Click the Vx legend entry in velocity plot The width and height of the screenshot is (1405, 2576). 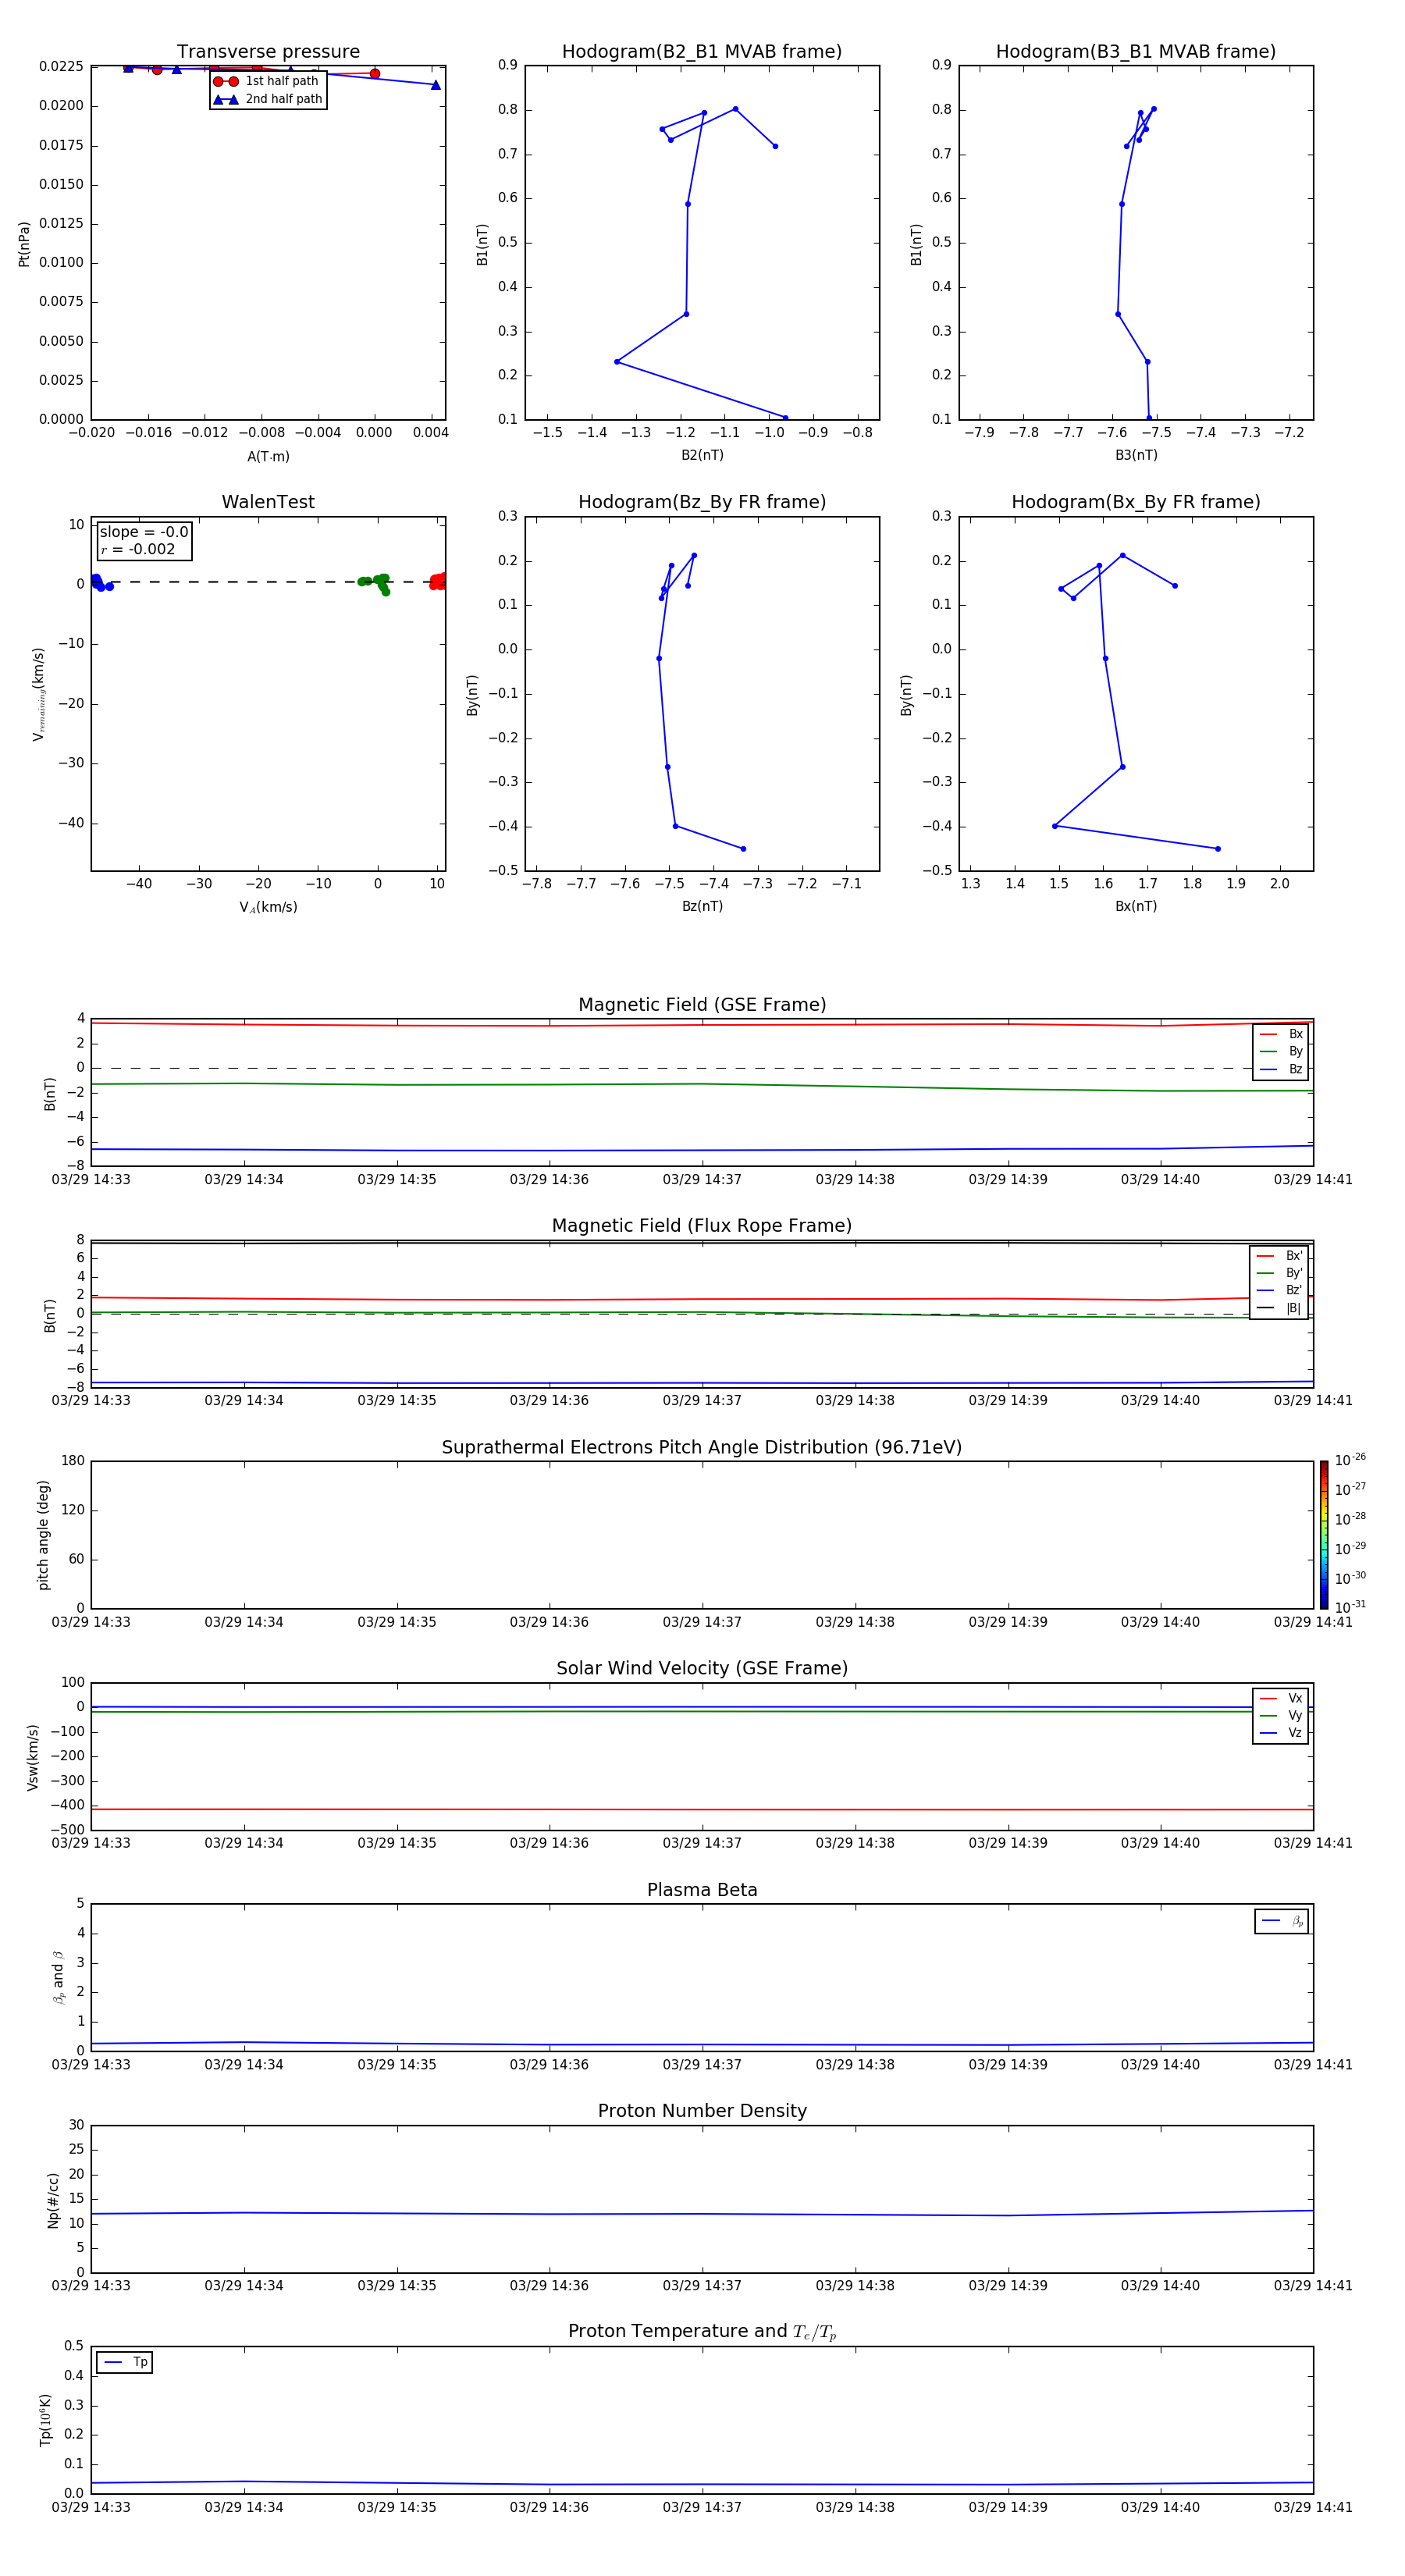[x=1281, y=1698]
